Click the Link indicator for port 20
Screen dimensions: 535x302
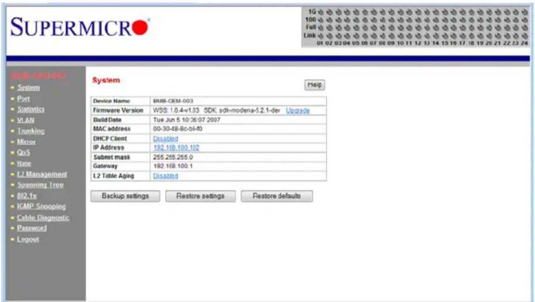pos(489,35)
